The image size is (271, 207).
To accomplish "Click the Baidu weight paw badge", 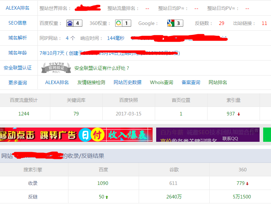I will coord(74,23).
